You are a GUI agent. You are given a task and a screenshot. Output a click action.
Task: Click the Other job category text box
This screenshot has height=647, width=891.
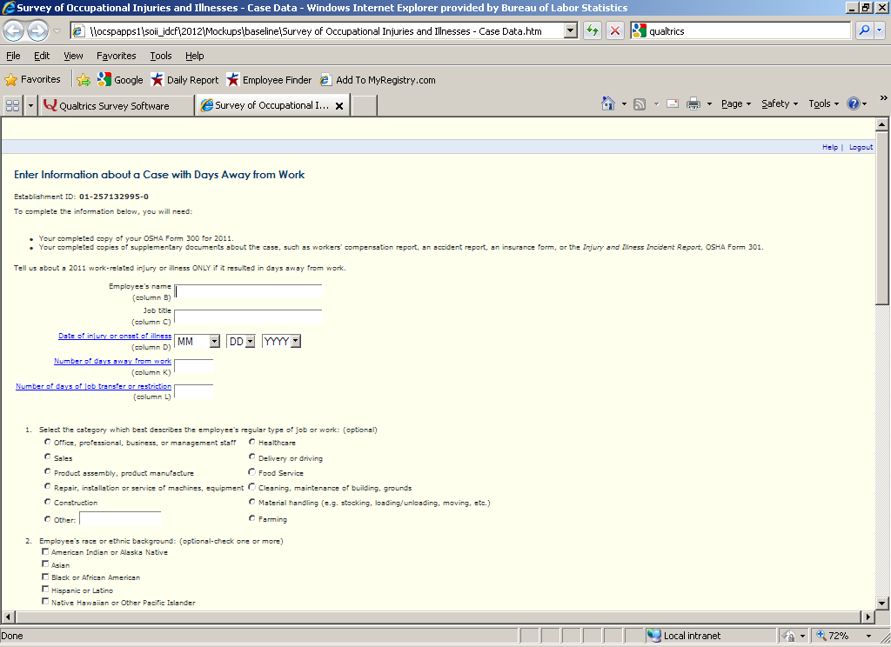click(120, 518)
